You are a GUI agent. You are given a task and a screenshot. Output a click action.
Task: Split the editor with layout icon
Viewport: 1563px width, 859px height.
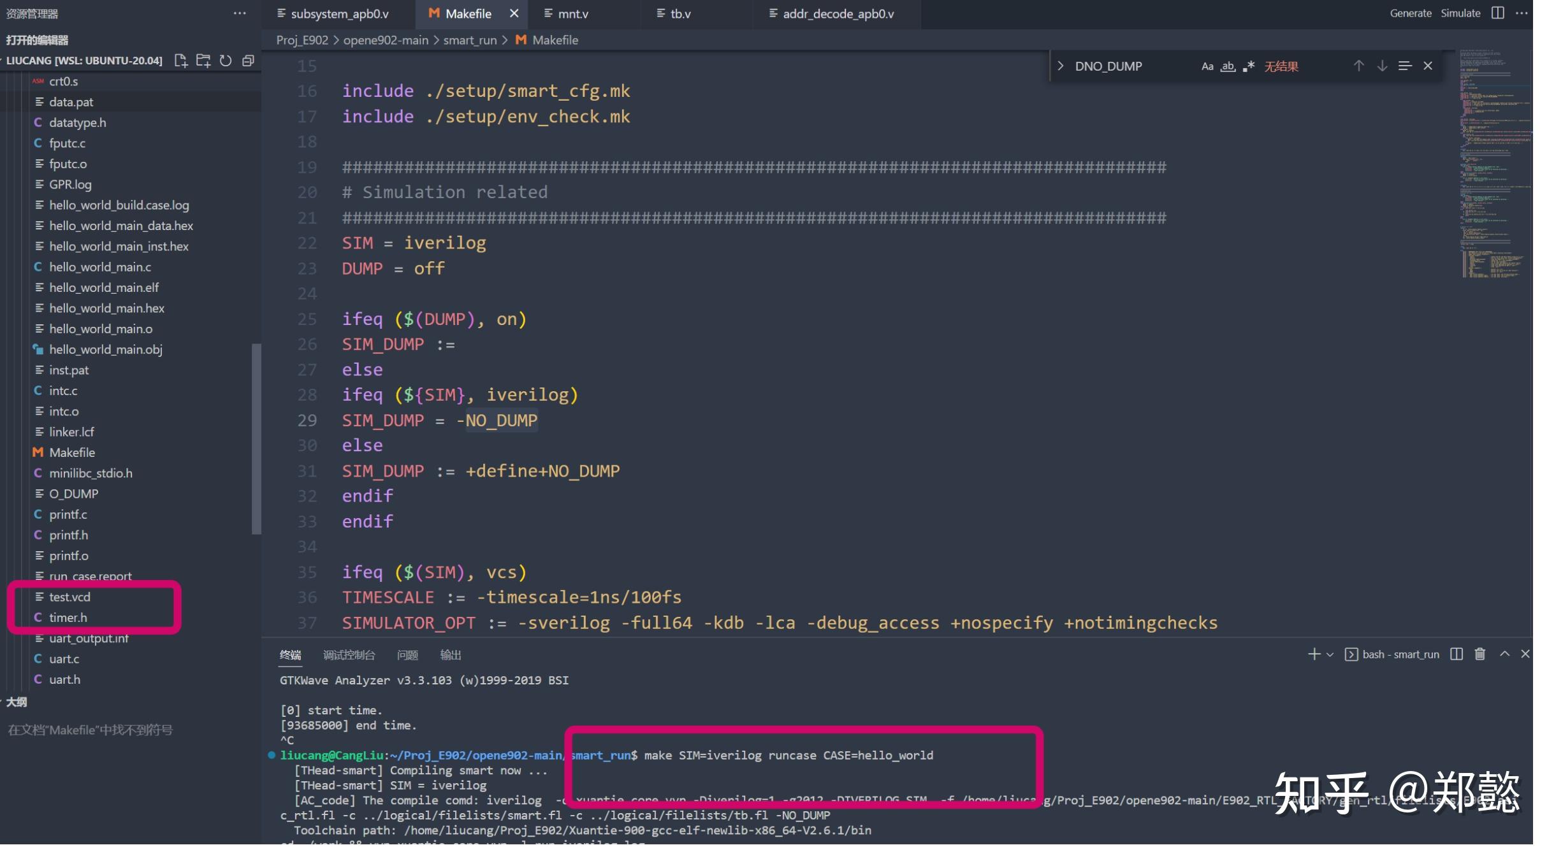pyautogui.click(x=1497, y=13)
